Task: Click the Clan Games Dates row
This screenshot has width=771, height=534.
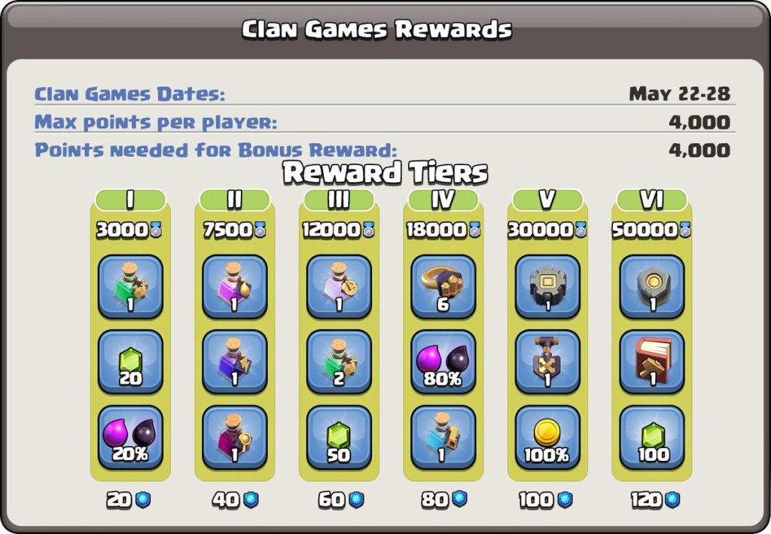Action: pos(382,93)
